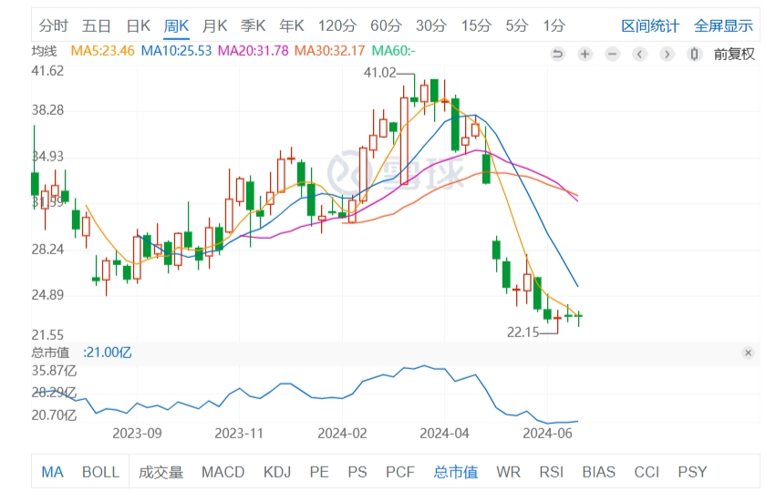Select the KDJ indicator

click(x=277, y=472)
